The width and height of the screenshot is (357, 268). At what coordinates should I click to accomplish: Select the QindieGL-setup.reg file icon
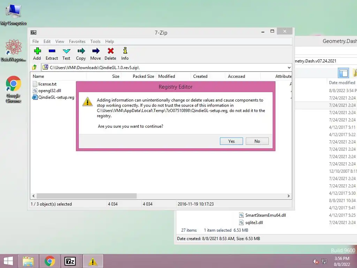tap(35, 97)
